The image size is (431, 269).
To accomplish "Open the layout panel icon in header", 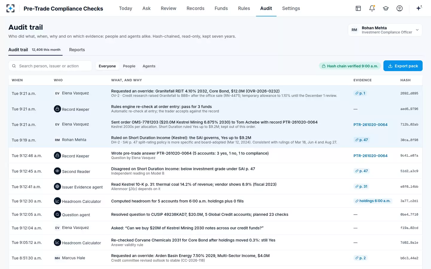I will pos(358,8).
